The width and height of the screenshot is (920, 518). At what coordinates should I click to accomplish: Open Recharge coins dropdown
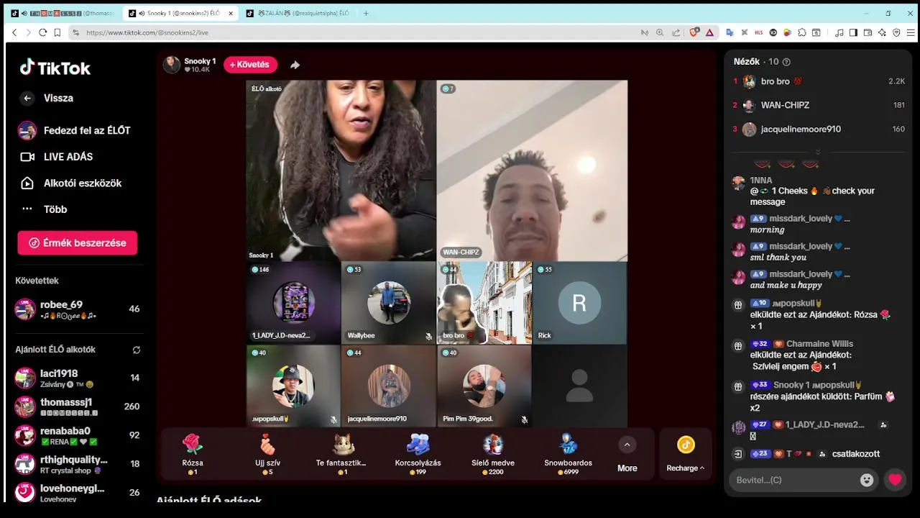[x=686, y=454]
